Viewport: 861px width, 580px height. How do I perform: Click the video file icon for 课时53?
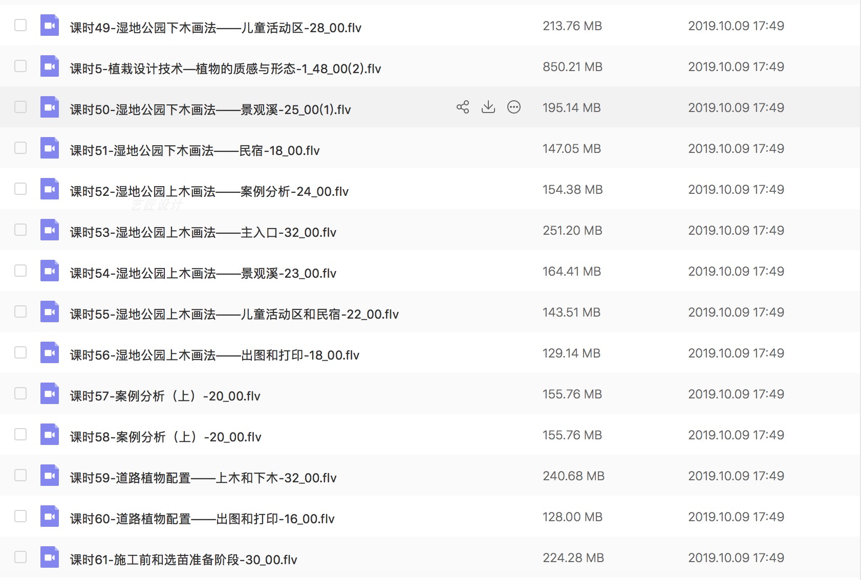(50, 230)
